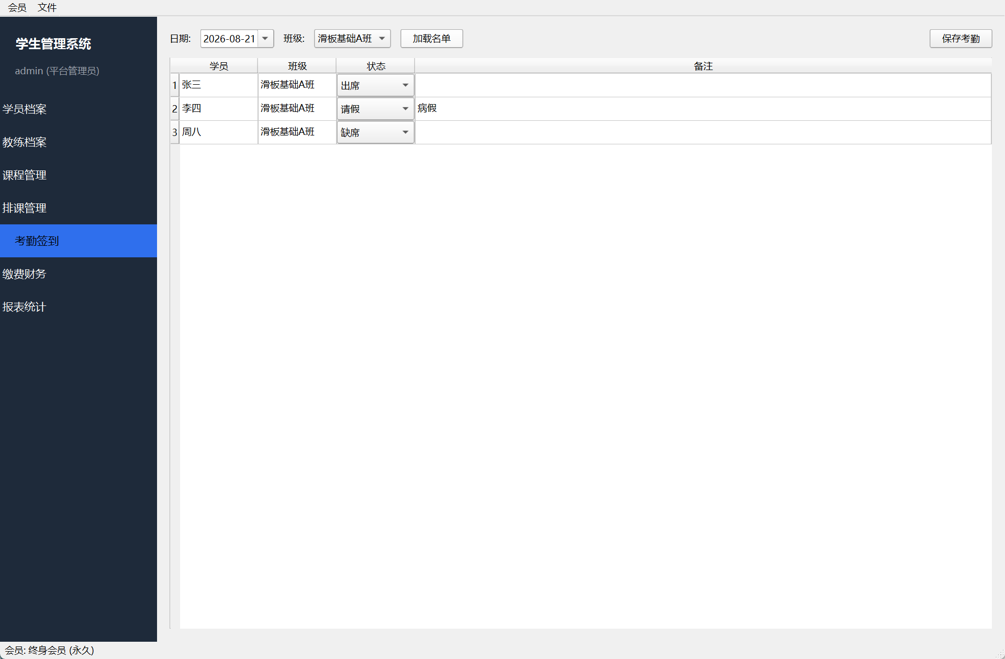Click 滑板基础A班 class cell in 张三 row
This screenshot has width=1005, height=659.
(x=297, y=85)
